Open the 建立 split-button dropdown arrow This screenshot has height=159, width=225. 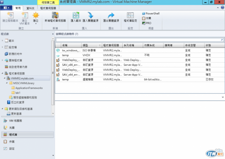36,24
